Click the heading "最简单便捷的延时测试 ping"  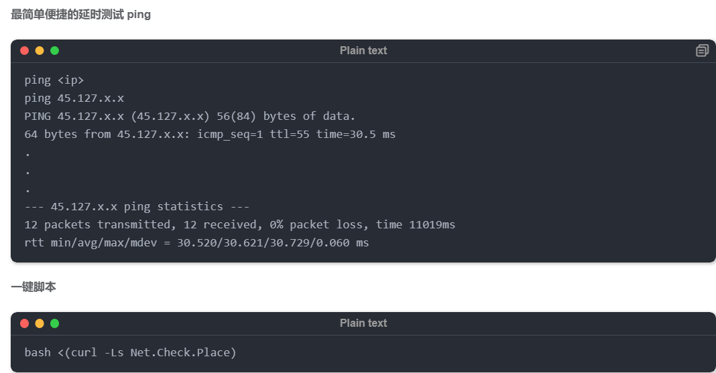coord(80,15)
